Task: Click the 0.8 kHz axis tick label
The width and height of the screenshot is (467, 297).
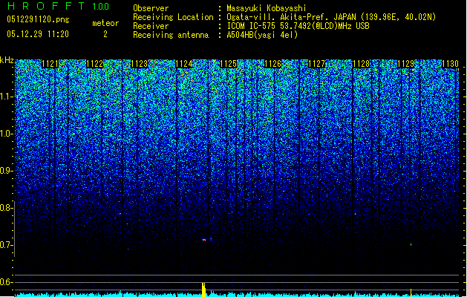Action: click(6, 208)
